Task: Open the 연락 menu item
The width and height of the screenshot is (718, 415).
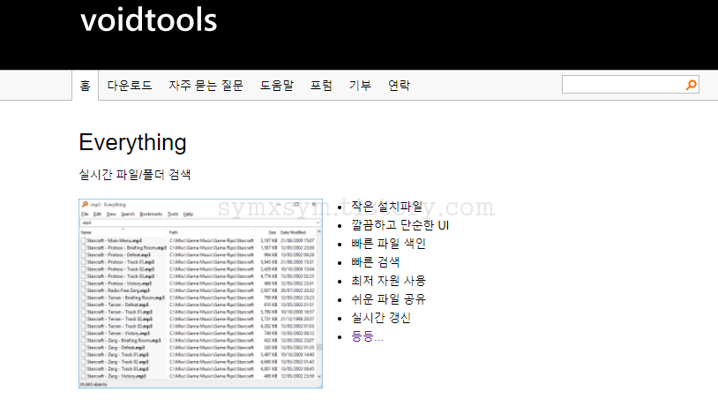Action: click(399, 86)
